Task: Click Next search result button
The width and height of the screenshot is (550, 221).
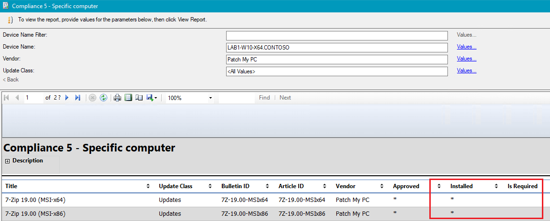Action: coord(285,98)
